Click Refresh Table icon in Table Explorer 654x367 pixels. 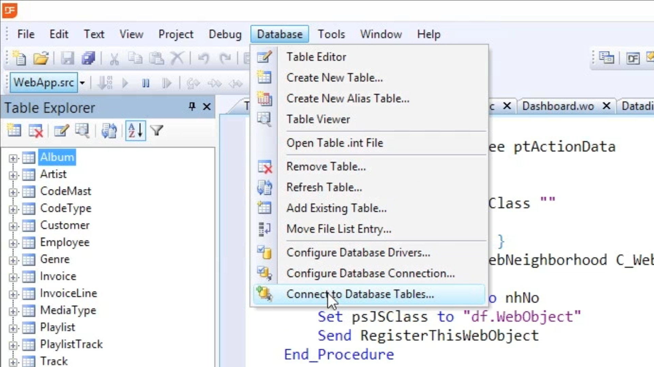coord(109,130)
